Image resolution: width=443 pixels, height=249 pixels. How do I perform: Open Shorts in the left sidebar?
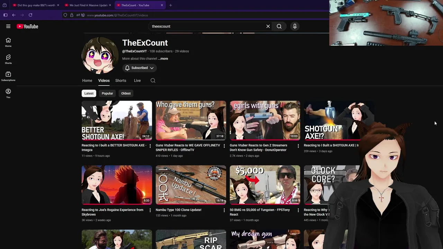[x=8, y=59]
